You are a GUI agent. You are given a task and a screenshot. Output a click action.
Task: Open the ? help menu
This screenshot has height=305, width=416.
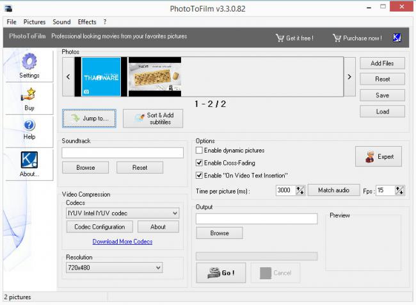pyautogui.click(x=105, y=22)
